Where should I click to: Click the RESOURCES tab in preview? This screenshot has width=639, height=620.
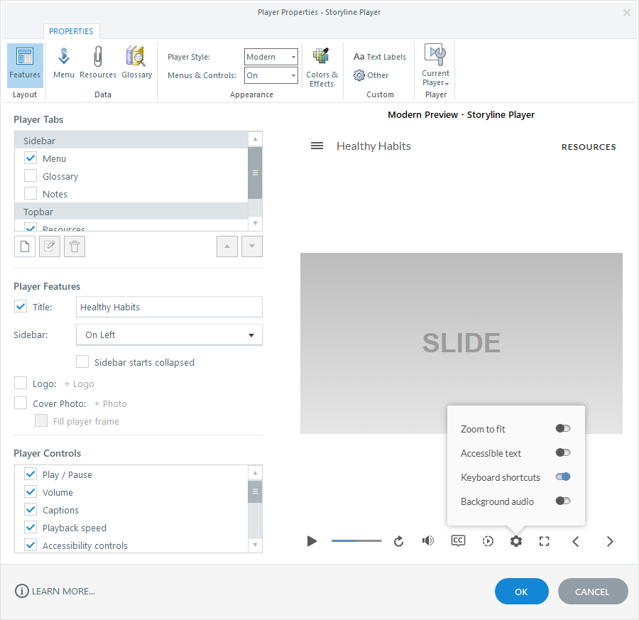[589, 147]
